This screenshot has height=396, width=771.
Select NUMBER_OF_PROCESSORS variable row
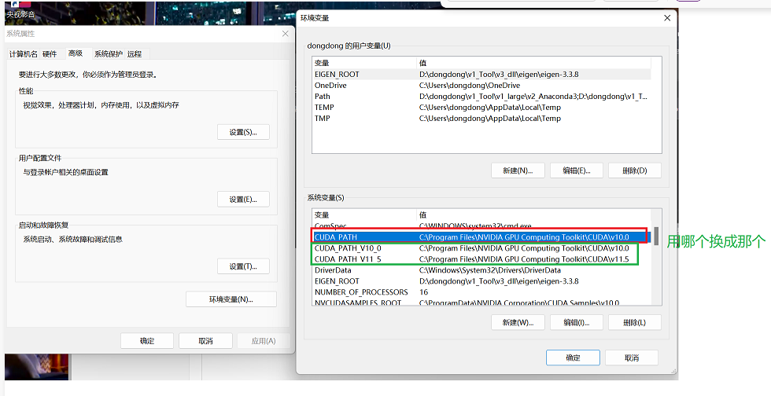tap(481, 291)
